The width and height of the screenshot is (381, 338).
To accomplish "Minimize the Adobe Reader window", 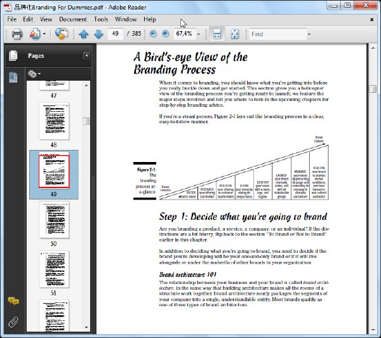I will [333, 5].
